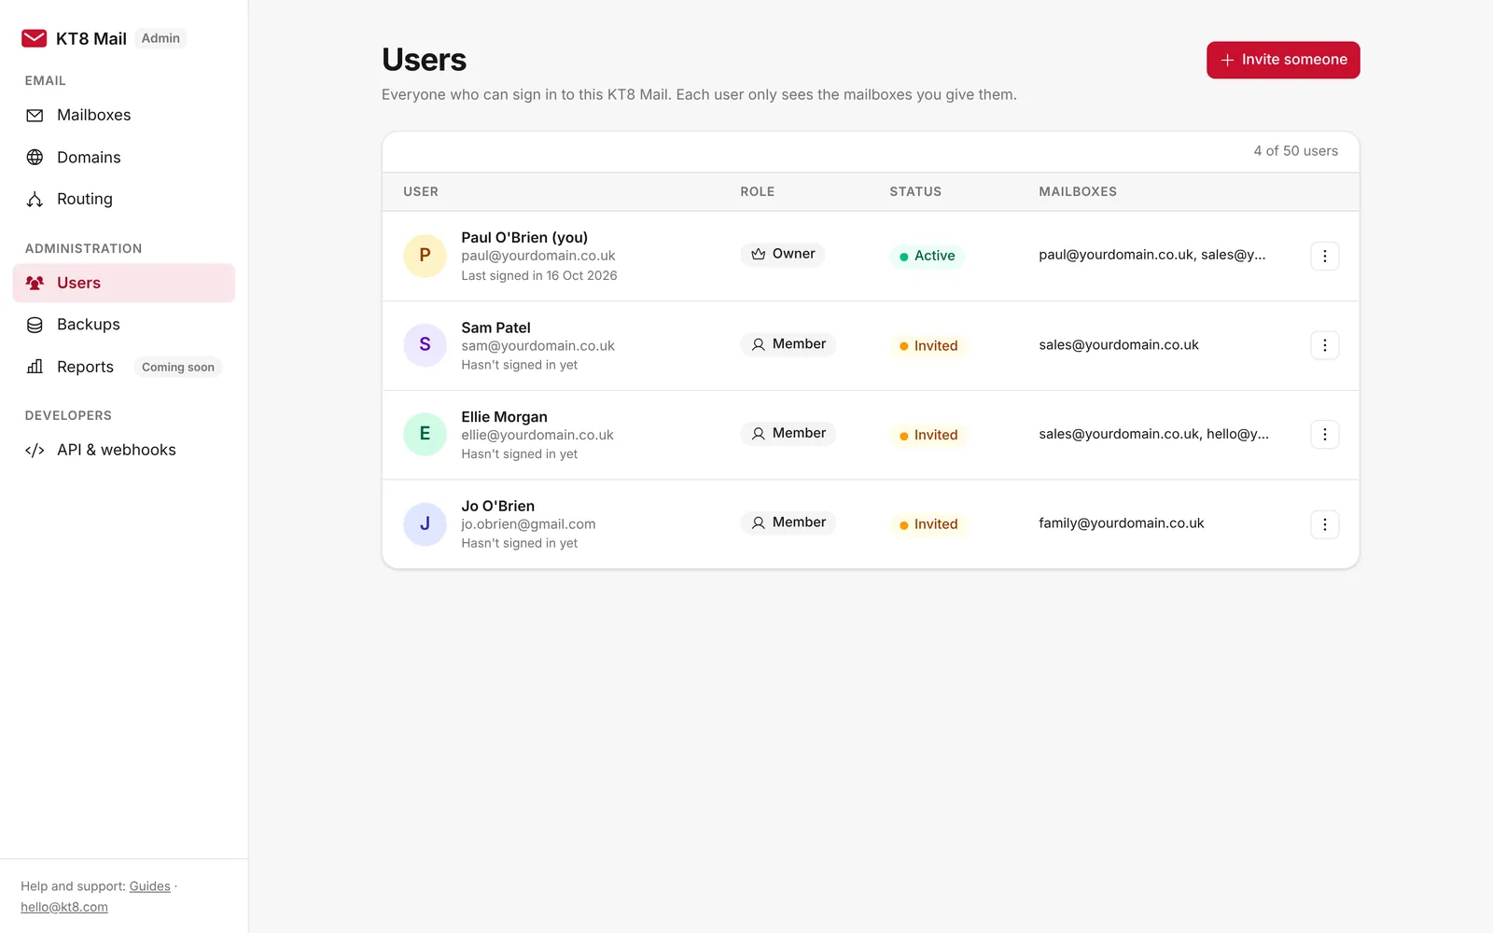This screenshot has height=933, width=1493.
Task: Click the STATUS column header
Action: pyautogui.click(x=915, y=191)
